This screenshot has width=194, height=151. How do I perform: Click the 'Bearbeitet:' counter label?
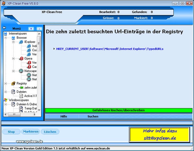[x=107, y=12]
